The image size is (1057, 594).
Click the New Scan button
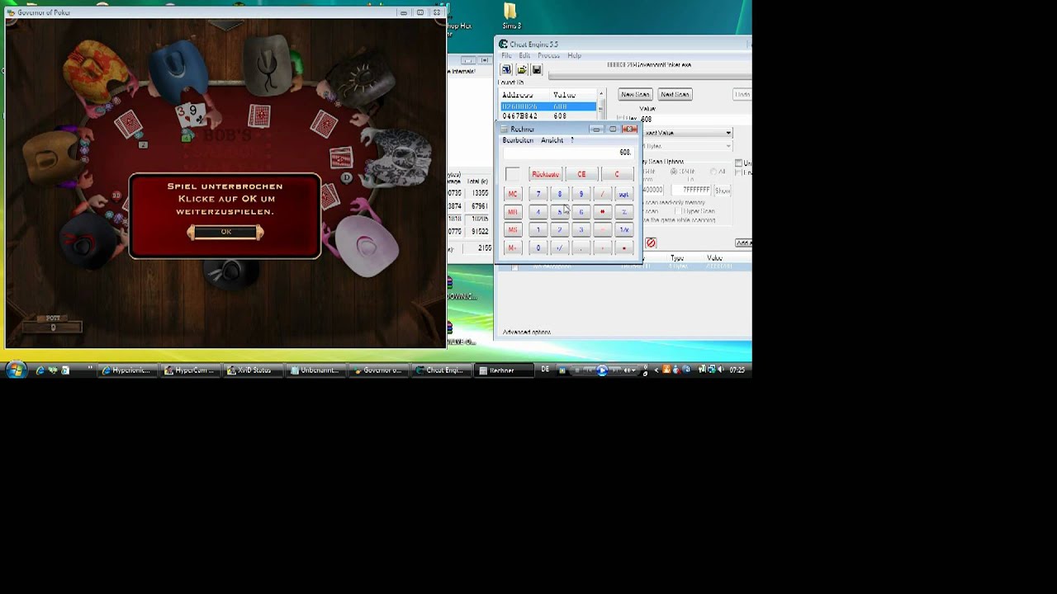635,94
